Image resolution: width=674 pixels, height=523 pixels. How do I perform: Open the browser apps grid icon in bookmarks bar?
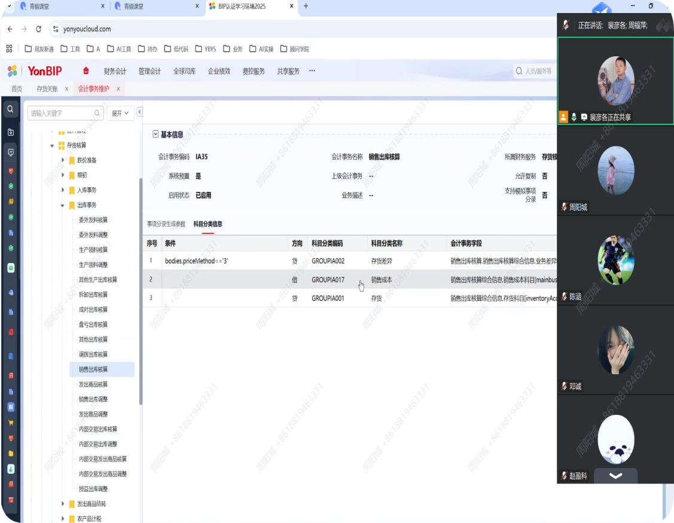[10, 49]
